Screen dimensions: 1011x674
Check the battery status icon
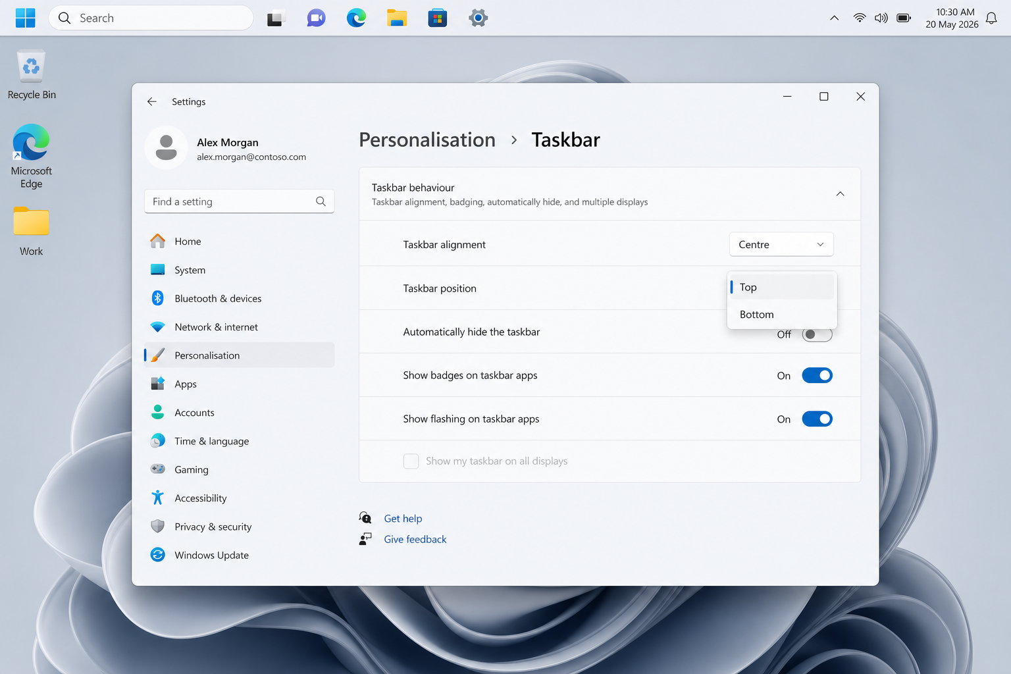904,18
